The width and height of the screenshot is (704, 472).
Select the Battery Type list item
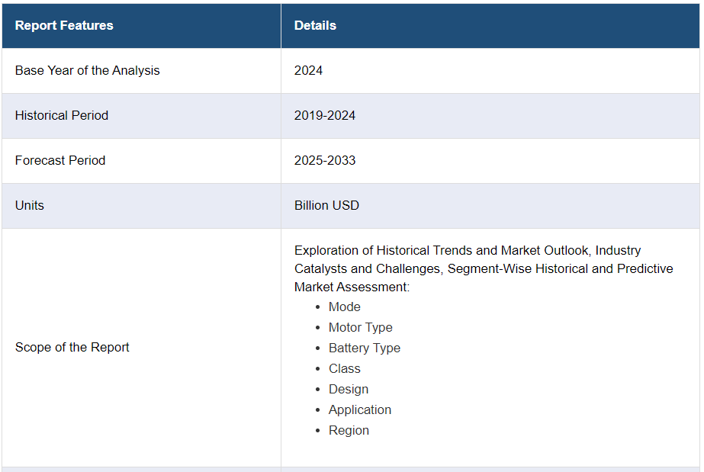coord(364,348)
